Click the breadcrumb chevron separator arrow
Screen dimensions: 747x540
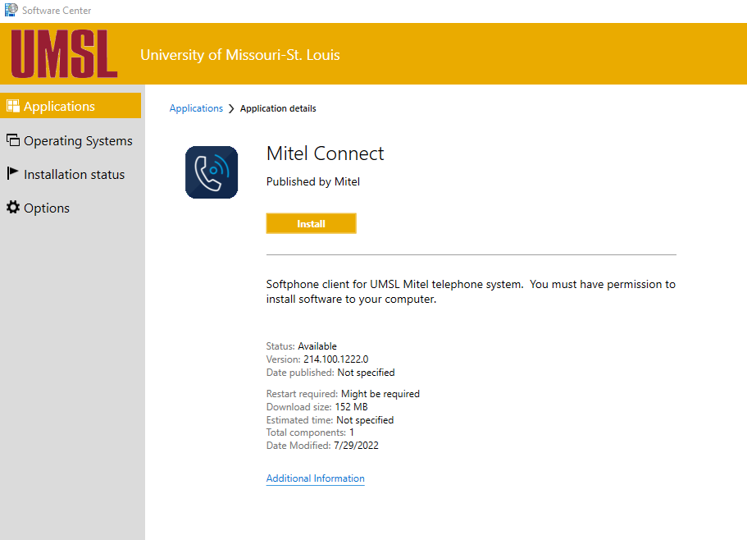pos(231,109)
